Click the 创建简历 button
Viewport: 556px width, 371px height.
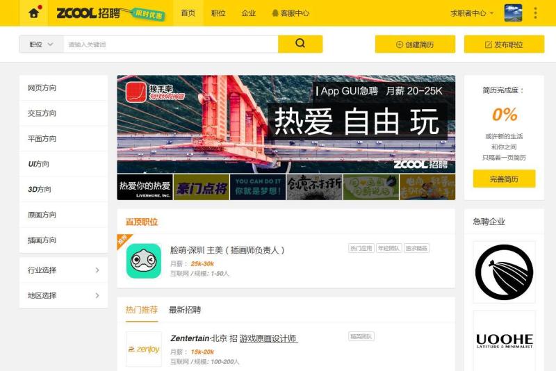click(x=415, y=44)
